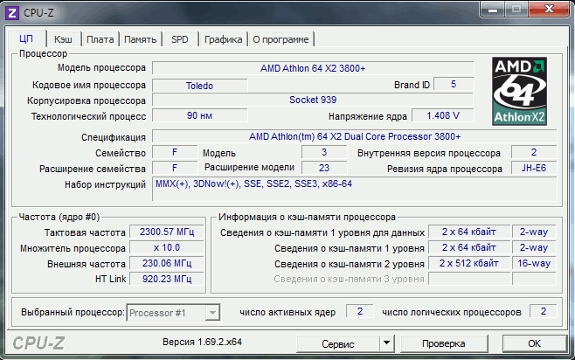Click the Socket 939 package value
Screen dimensions: 575x360
pyautogui.click(x=313, y=100)
